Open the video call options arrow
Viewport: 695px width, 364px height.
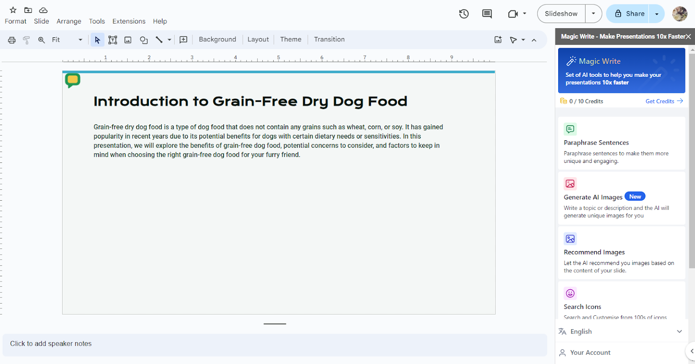coord(524,13)
